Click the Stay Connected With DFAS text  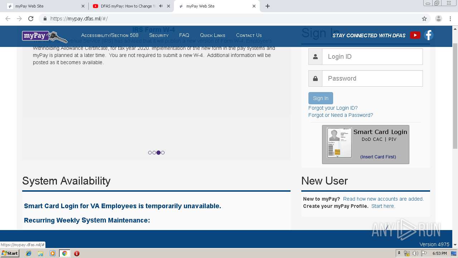click(x=369, y=35)
